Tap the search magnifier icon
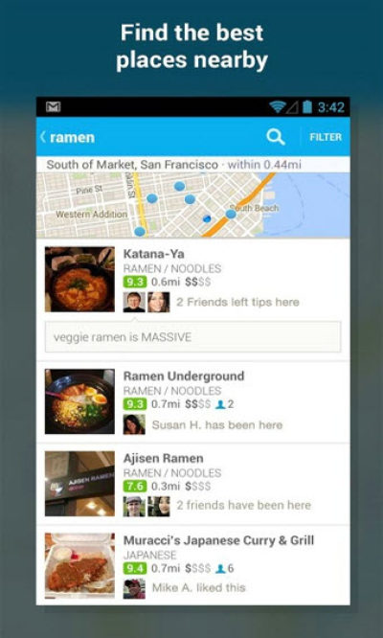The width and height of the screenshot is (383, 638). coord(276,137)
